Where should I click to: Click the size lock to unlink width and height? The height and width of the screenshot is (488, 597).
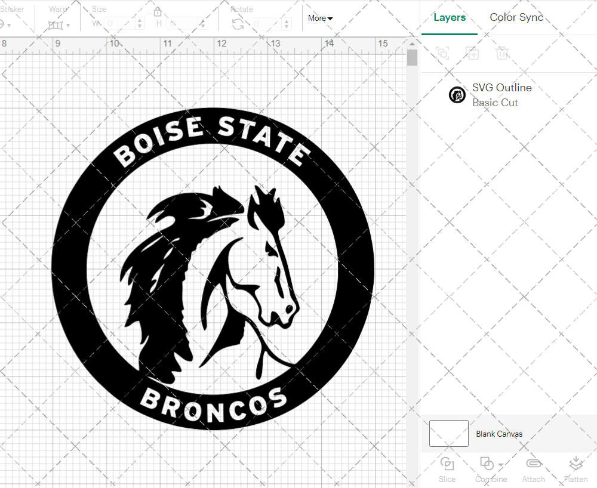(157, 11)
